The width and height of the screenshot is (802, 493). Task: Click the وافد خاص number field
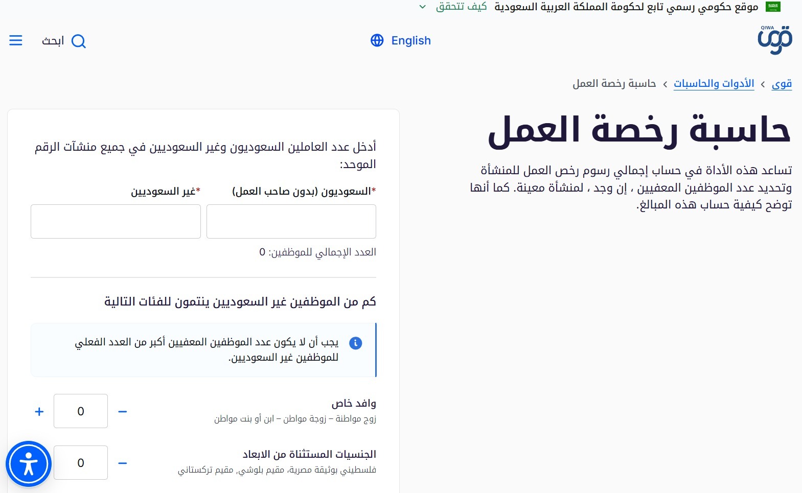pyautogui.click(x=81, y=411)
